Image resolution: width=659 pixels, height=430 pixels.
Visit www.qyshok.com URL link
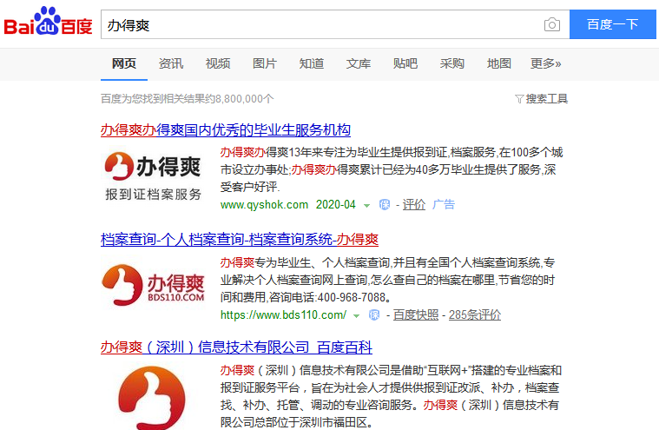pos(264,205)
